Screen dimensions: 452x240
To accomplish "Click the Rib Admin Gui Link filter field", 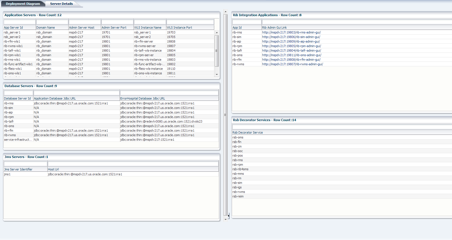I will pyautogui.click(x=357, y=22).
